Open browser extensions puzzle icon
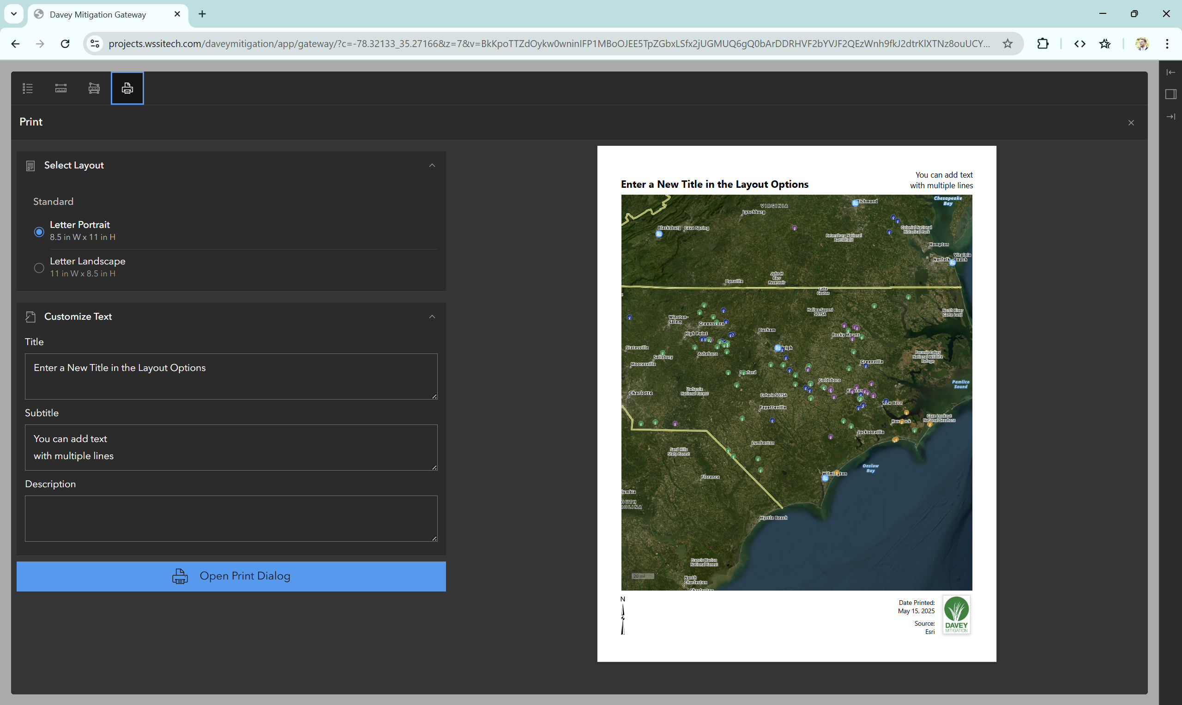1182x705 pixels. tap(1042, 44)
